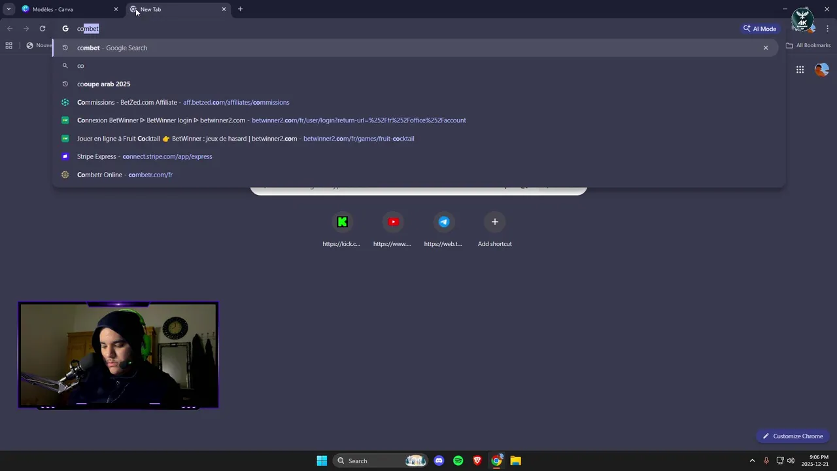Click Chrome icon in taskbar
The width and height of the screenshot is (837, 471).
[497, 461]
